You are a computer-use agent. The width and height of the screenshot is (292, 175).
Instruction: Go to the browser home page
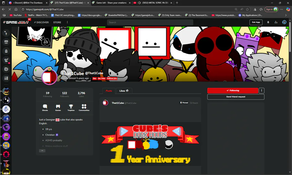coord(16,9)
